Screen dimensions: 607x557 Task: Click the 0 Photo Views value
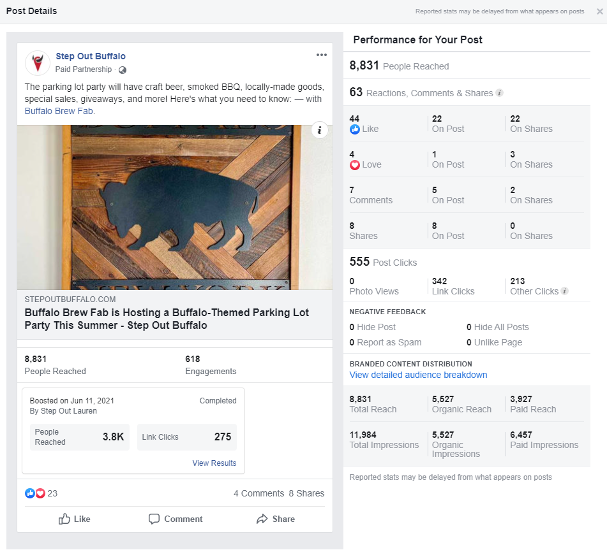tap(374, 286)
